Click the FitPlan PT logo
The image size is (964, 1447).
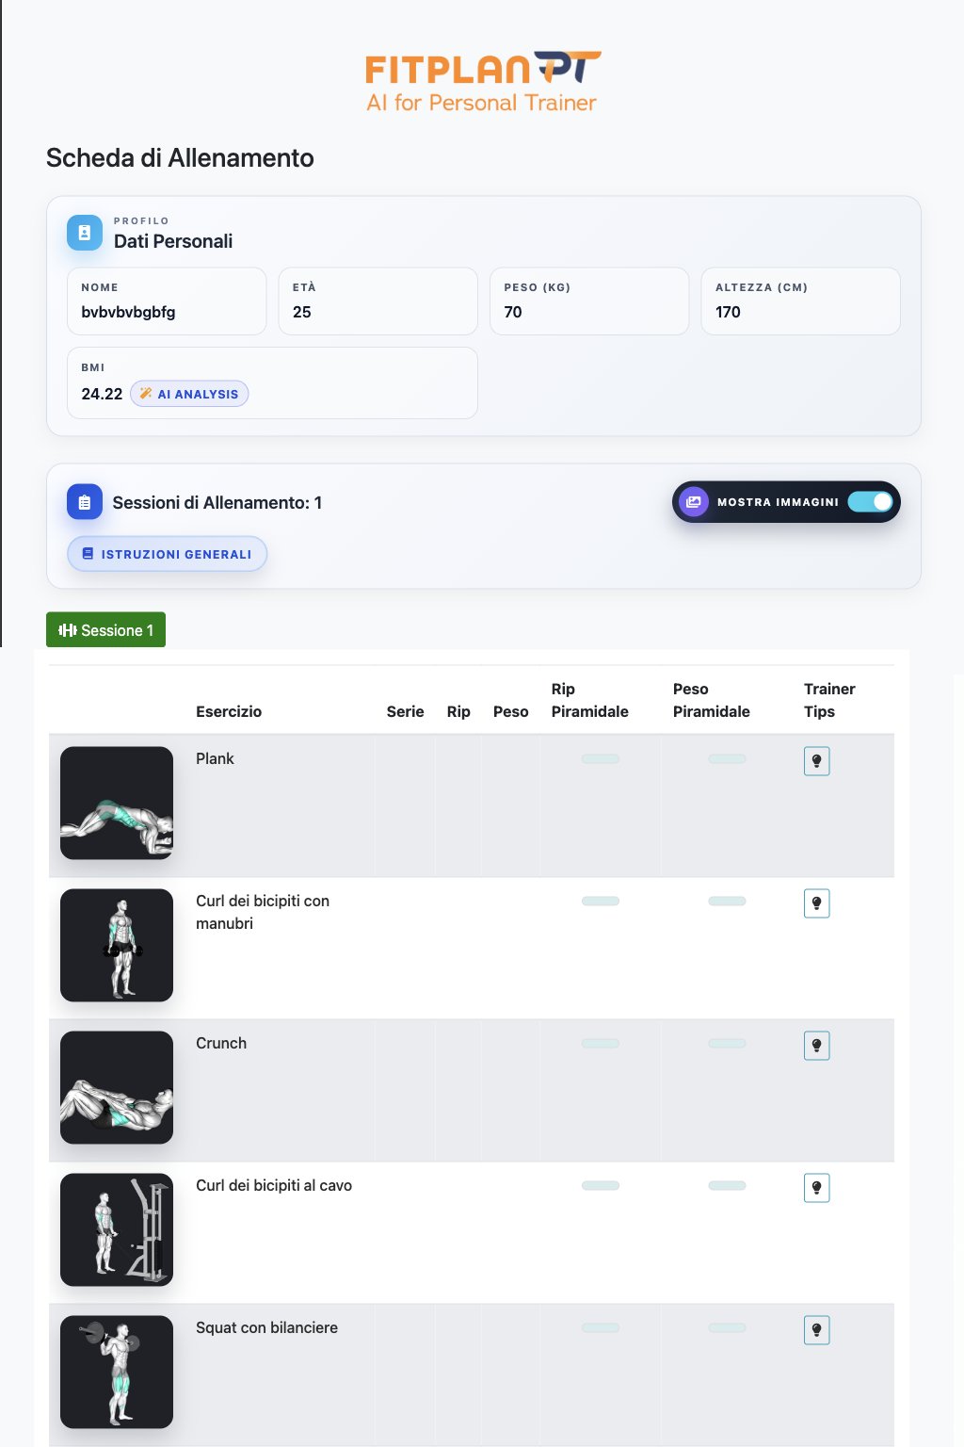pos(482,83)
